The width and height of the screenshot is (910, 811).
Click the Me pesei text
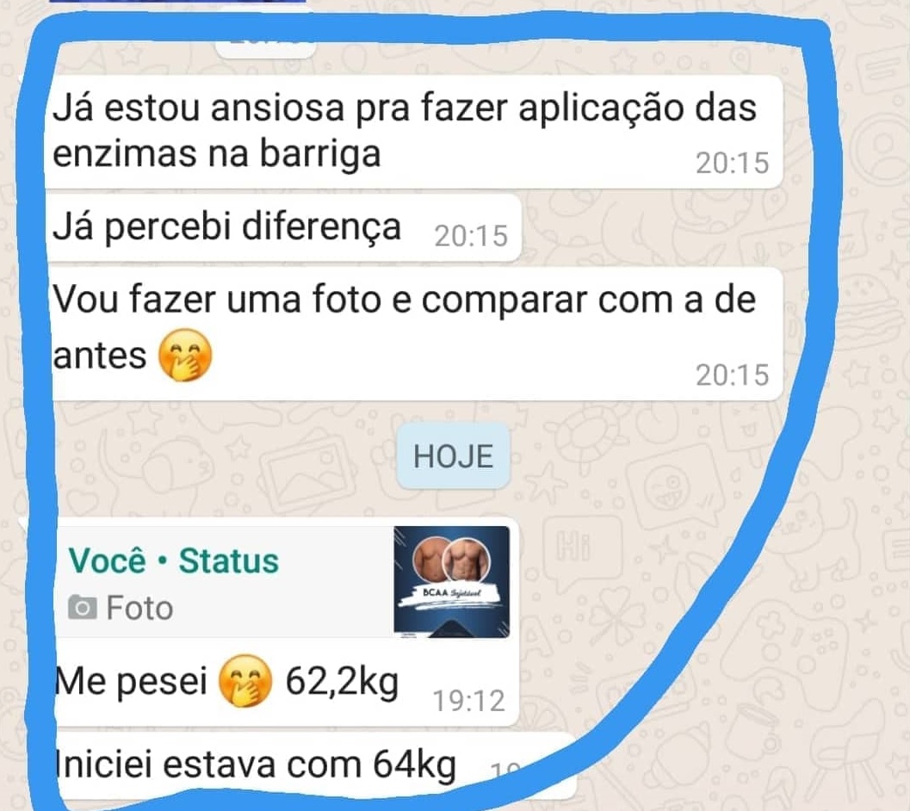[x=131, y=680]
